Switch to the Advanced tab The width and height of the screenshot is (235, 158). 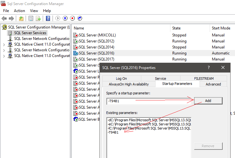click(213, 84)
